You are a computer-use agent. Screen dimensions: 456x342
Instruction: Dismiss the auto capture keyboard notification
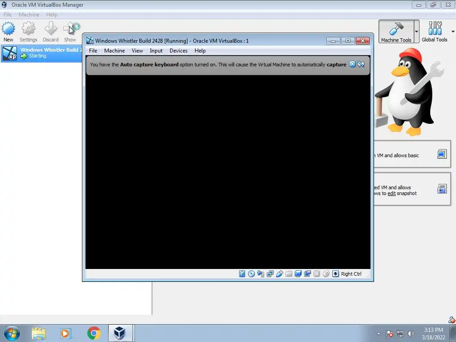click(x=352, y=64)
